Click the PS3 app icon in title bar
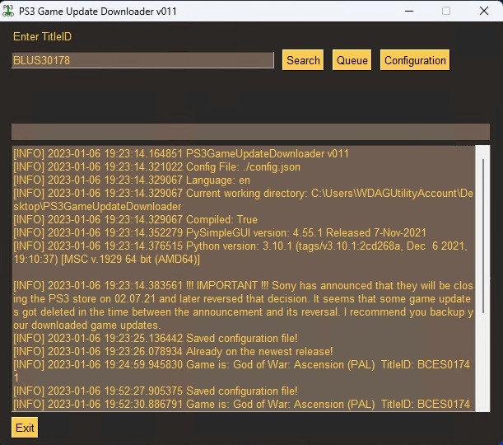 [x=8, y=11]
